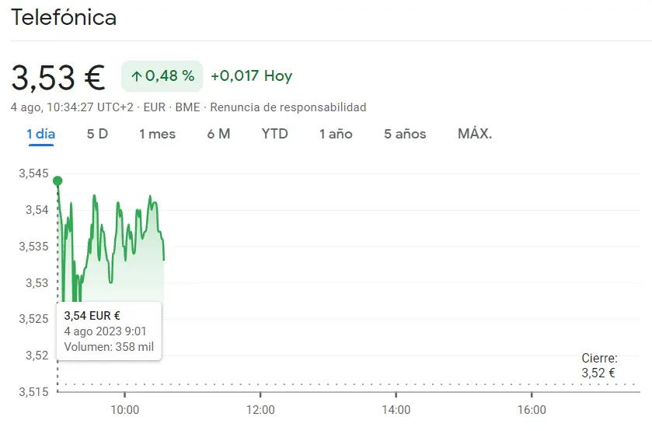Click the 10:00 x-axis label
The height and width of the screenshot is (431, 652).
pyautogui.click(x=125, y=410)
